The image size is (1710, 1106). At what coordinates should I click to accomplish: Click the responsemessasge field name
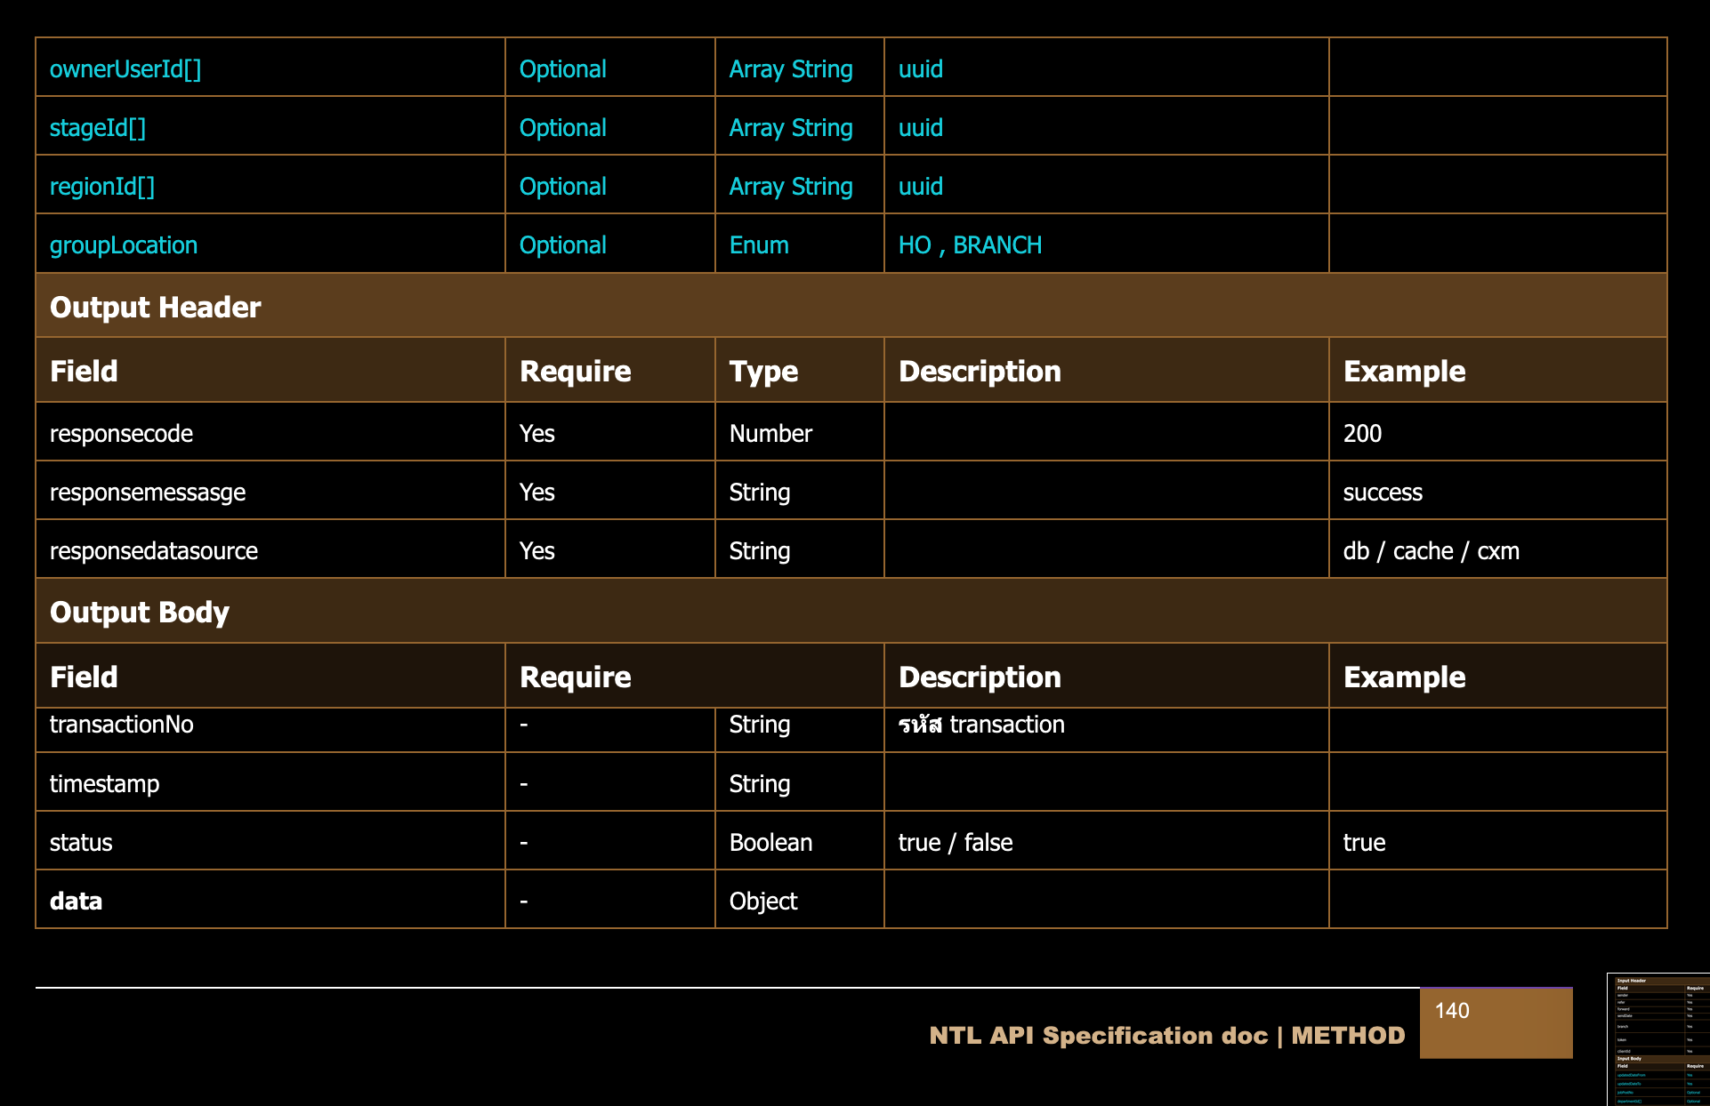coord(148,493)
